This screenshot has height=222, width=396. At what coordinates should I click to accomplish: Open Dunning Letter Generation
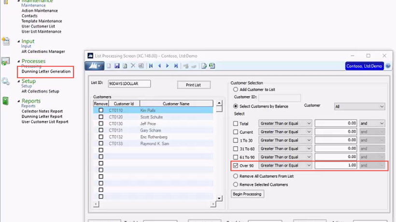pos(46,71)
